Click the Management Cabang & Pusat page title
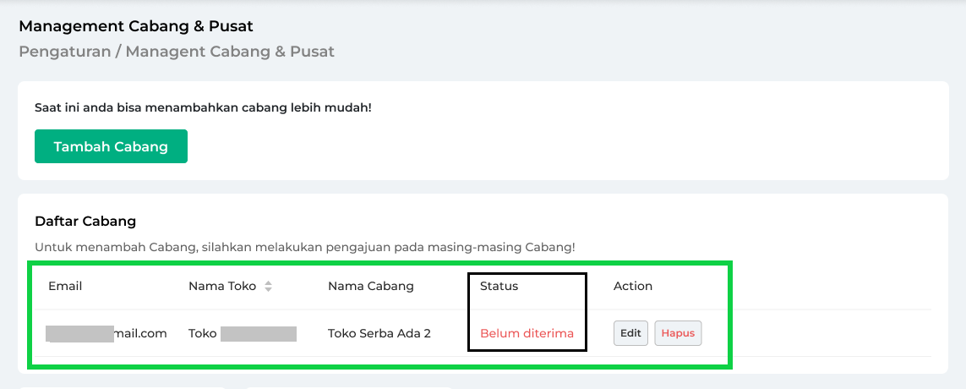Image resolution: width=966 pixels, height=389 pixels. (136, 26)
